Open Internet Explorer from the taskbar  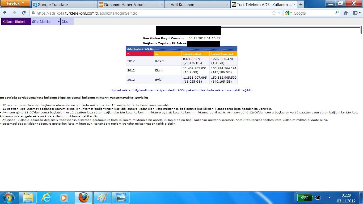point(46,198)
